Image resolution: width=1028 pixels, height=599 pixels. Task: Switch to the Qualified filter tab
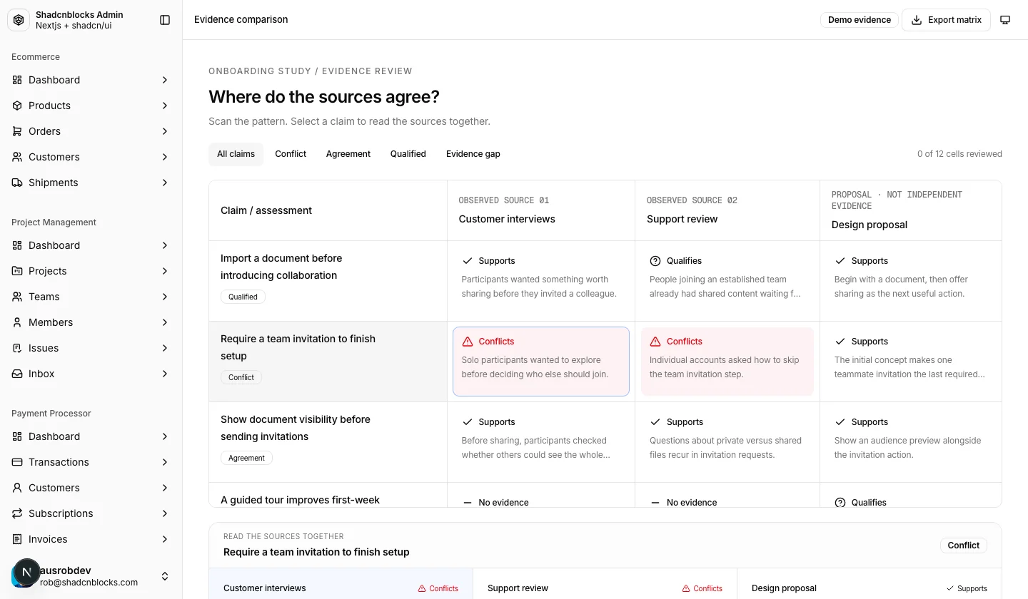point(408,154)
